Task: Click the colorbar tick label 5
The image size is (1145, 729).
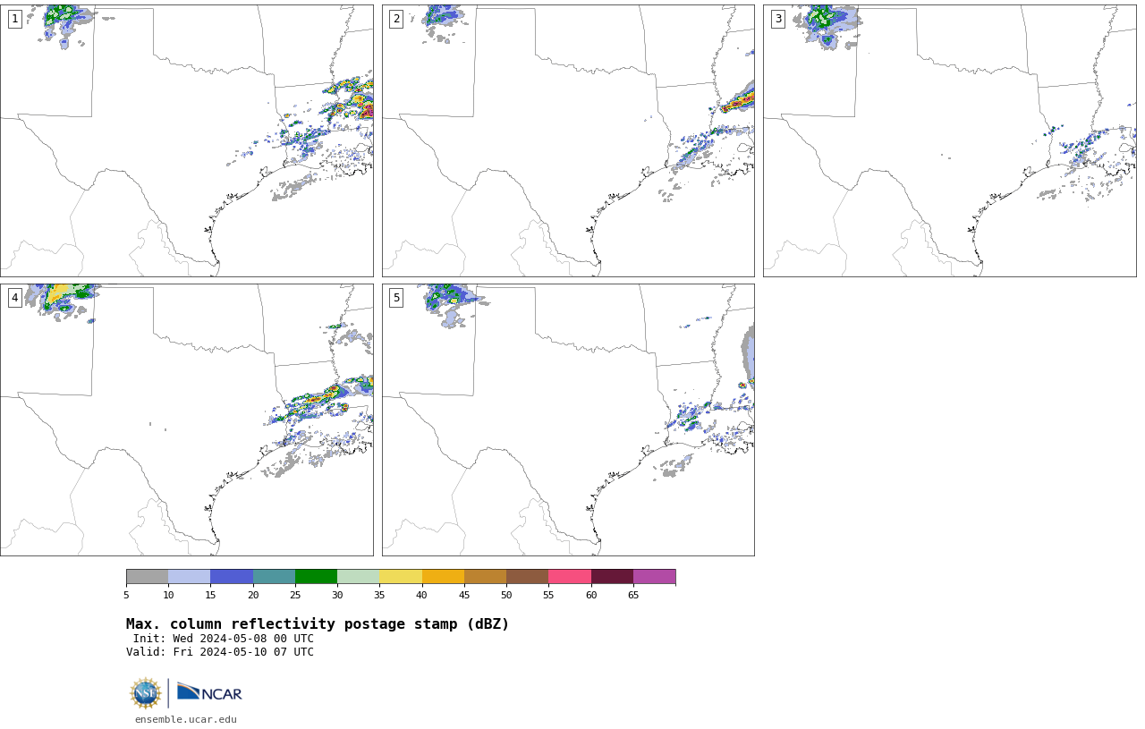Action: click(126, 596)
